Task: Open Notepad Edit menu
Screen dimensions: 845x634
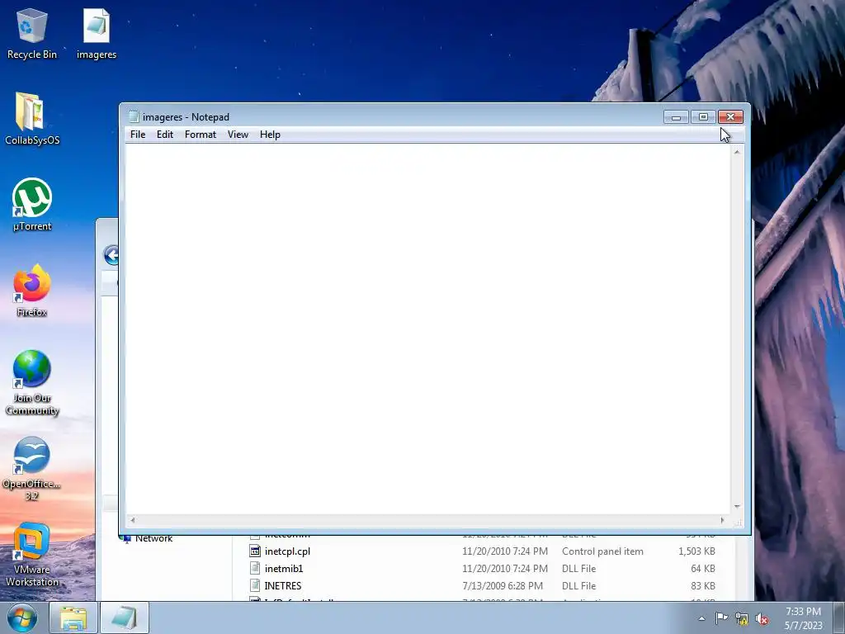Action: 165,135
